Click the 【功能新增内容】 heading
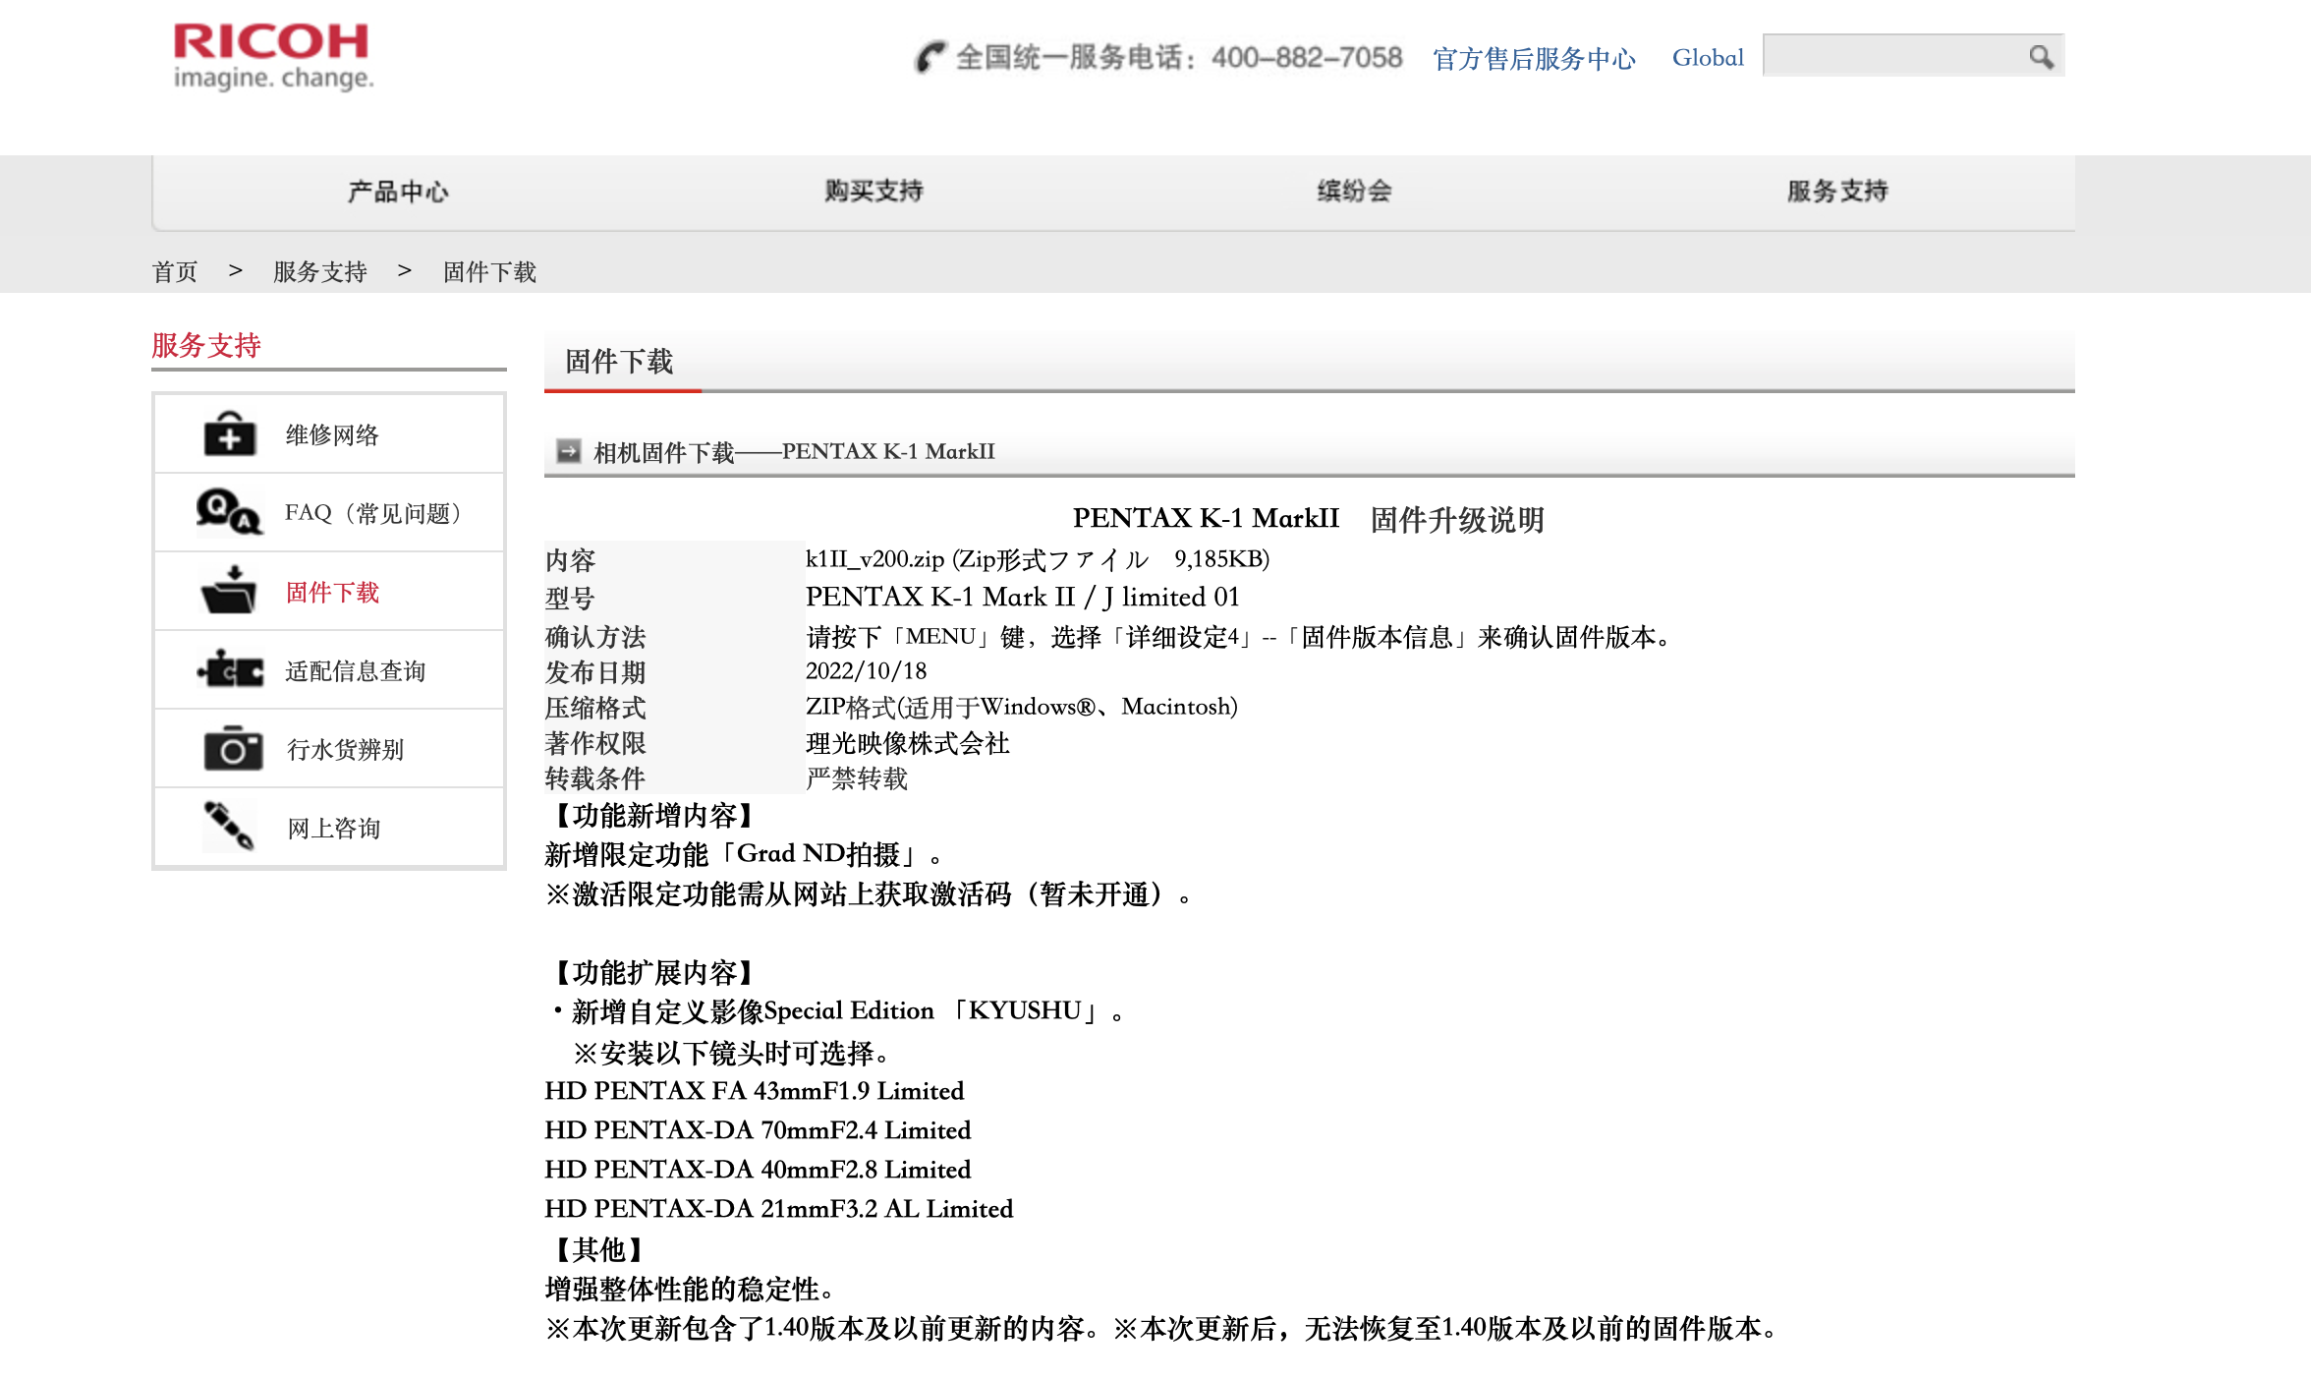 pyautogui.click(x=654, y=816)
